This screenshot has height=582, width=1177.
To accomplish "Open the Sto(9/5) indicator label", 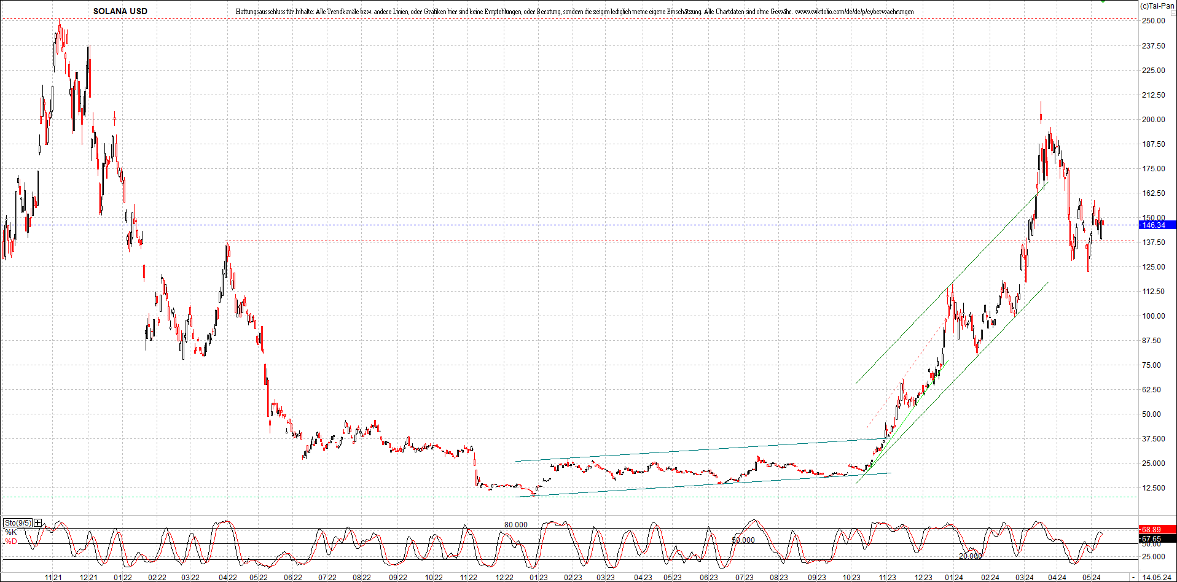I will click(18, 523).
